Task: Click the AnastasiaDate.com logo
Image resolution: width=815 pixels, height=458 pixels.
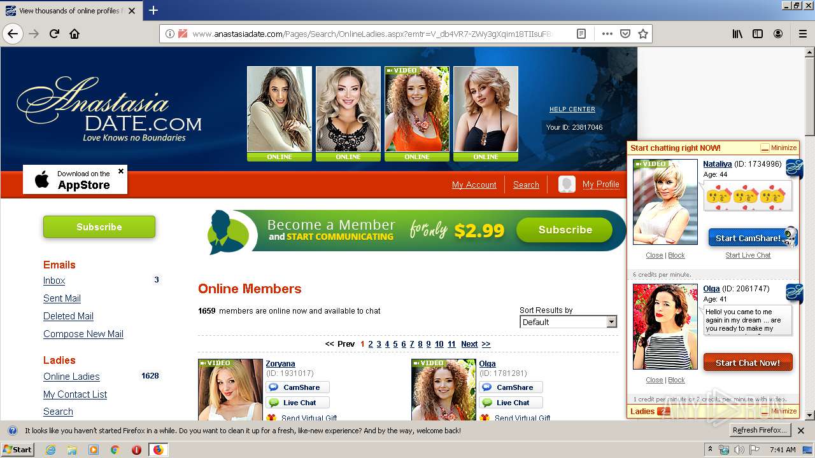Action: [110, 109]
